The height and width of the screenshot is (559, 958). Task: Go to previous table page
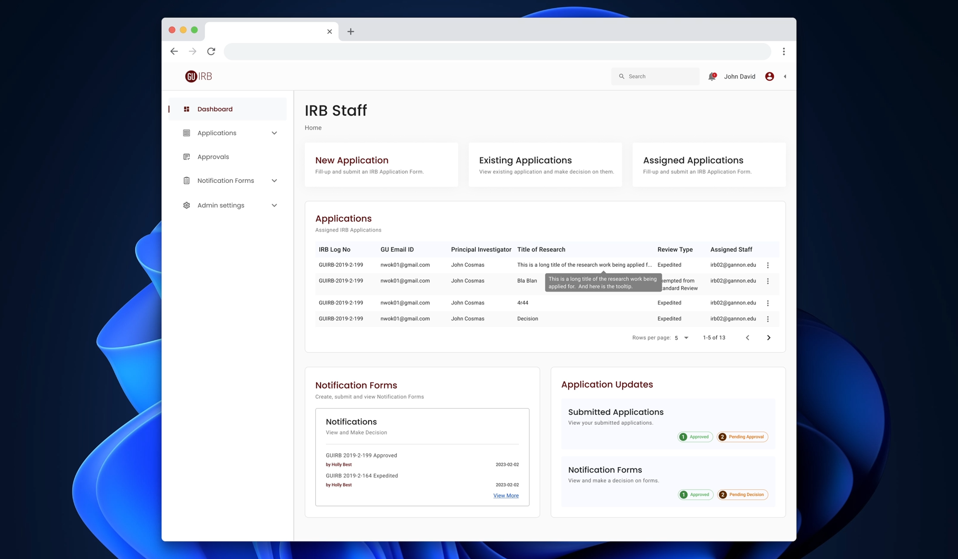click(x=747, y=338)
